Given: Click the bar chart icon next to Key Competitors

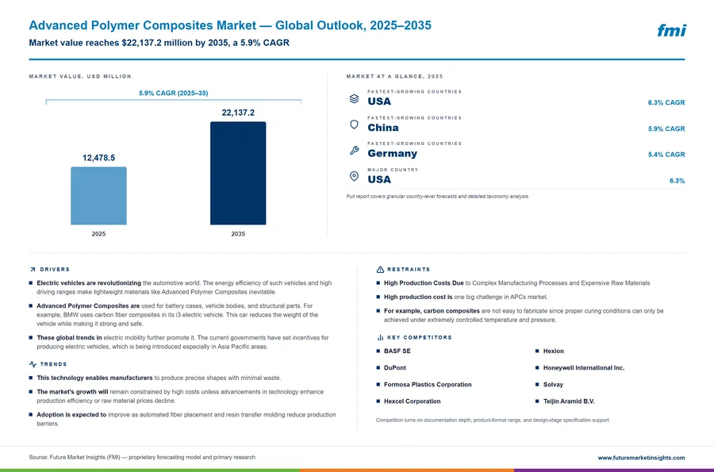Looking at the screenshot, I should point(380,337).
